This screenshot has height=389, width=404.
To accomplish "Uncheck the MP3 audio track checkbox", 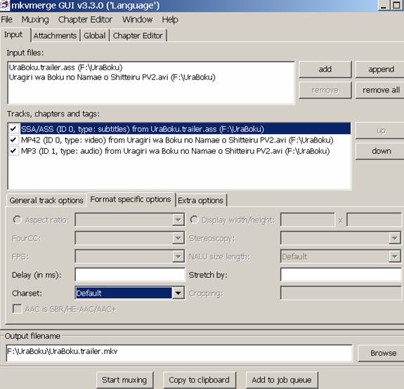I will pyautogui.click(x=13, y=151).
